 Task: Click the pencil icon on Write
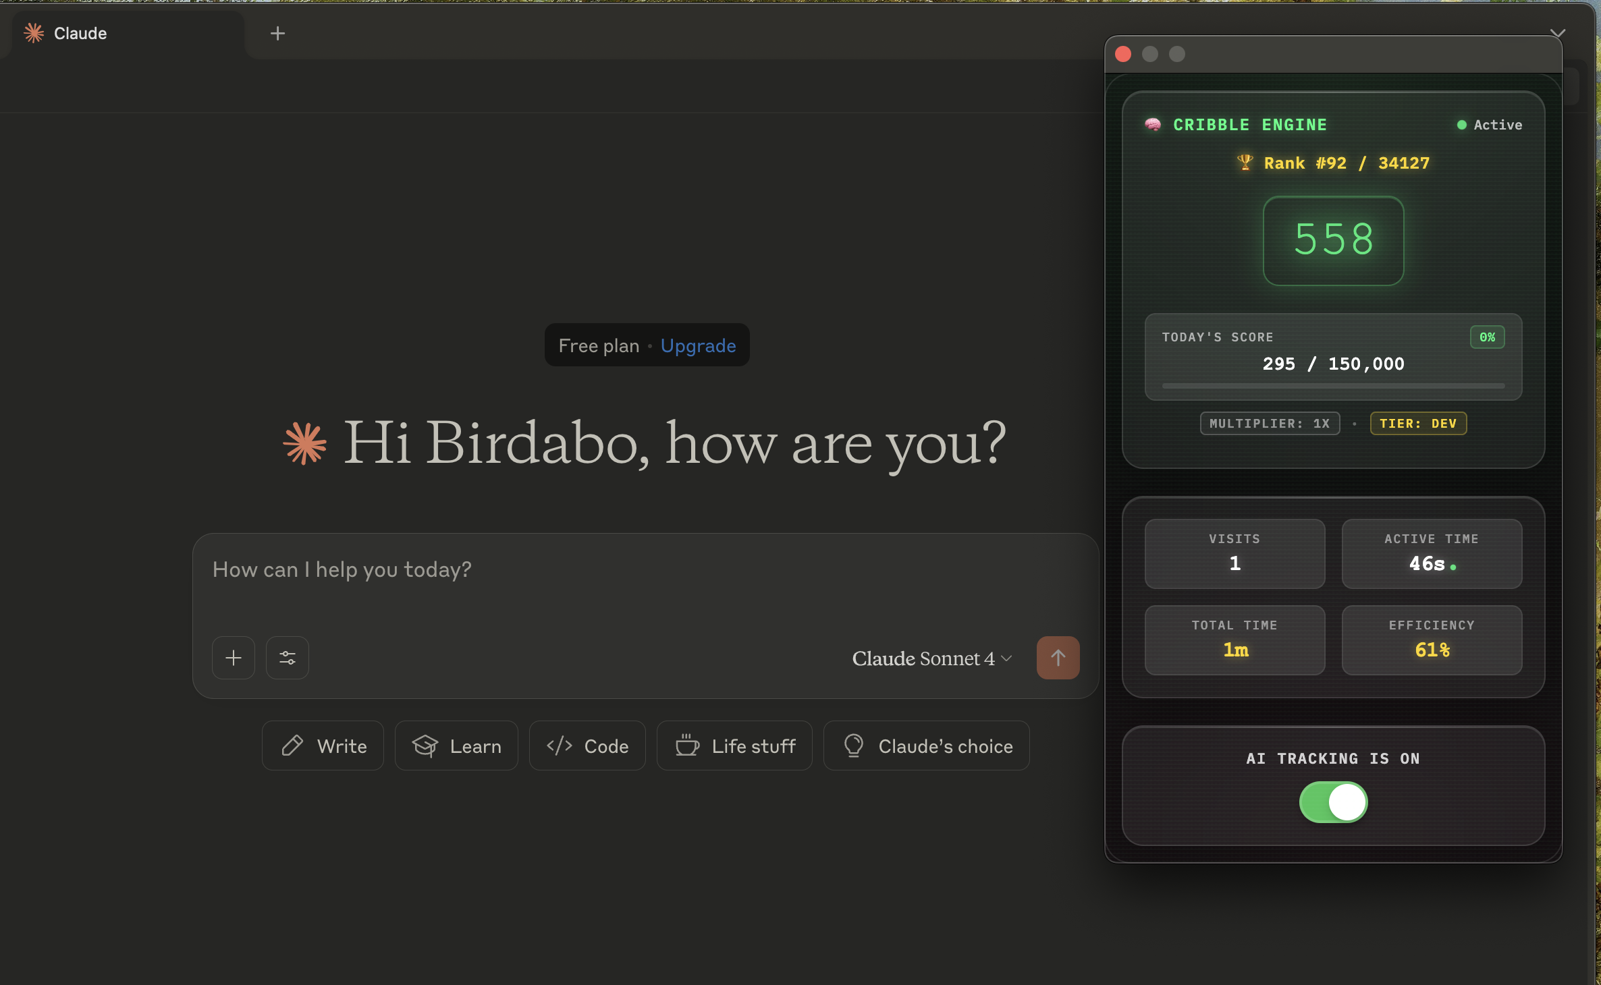tap(292, 745)
